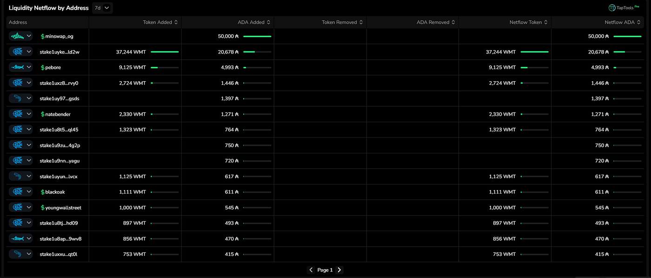The width and height of the screenshot is (651, 278).
Task: Expand the chevron for natebender row
Action: click(x=29, y=114)
